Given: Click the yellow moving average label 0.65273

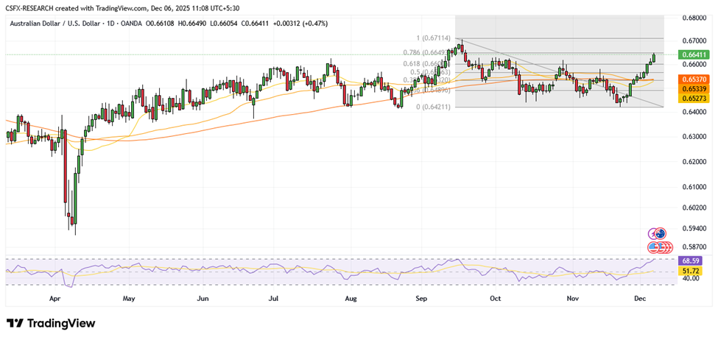Looking at the screenshot, I should [695, 98].
